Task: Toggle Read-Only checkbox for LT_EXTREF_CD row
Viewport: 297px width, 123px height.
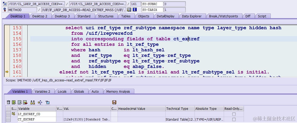Action: pyautogui.click(x=234, y=114)
